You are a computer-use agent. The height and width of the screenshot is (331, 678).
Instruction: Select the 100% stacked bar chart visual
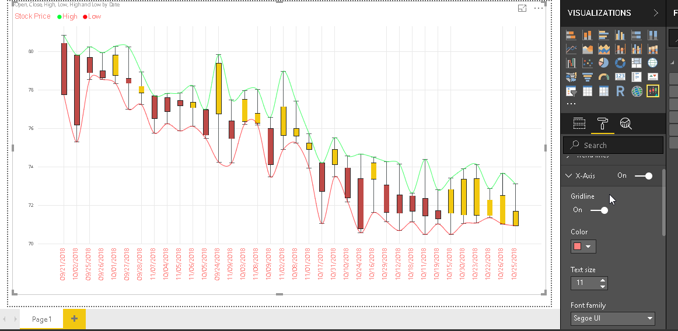[x=636, y=36]
